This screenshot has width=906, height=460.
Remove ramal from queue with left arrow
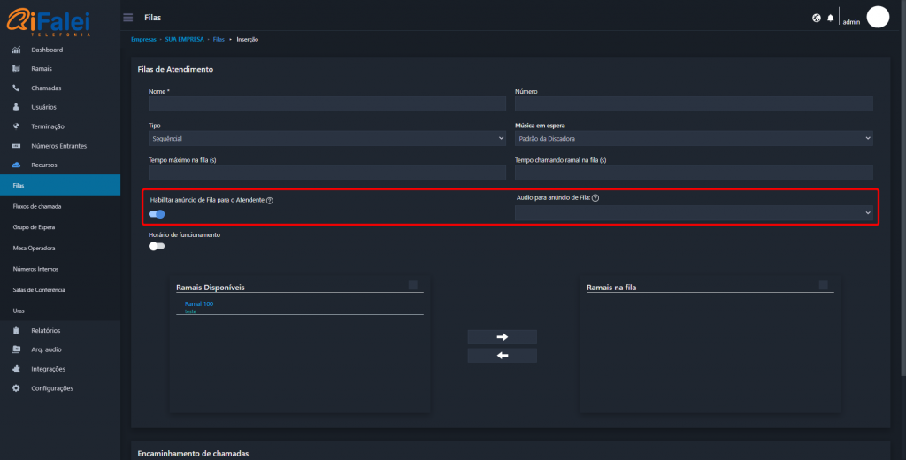point(502,356)
